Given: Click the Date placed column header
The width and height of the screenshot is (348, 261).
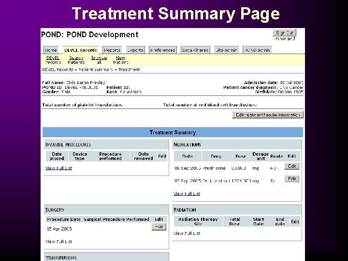Looking at the screenshot, I should 57,156.
